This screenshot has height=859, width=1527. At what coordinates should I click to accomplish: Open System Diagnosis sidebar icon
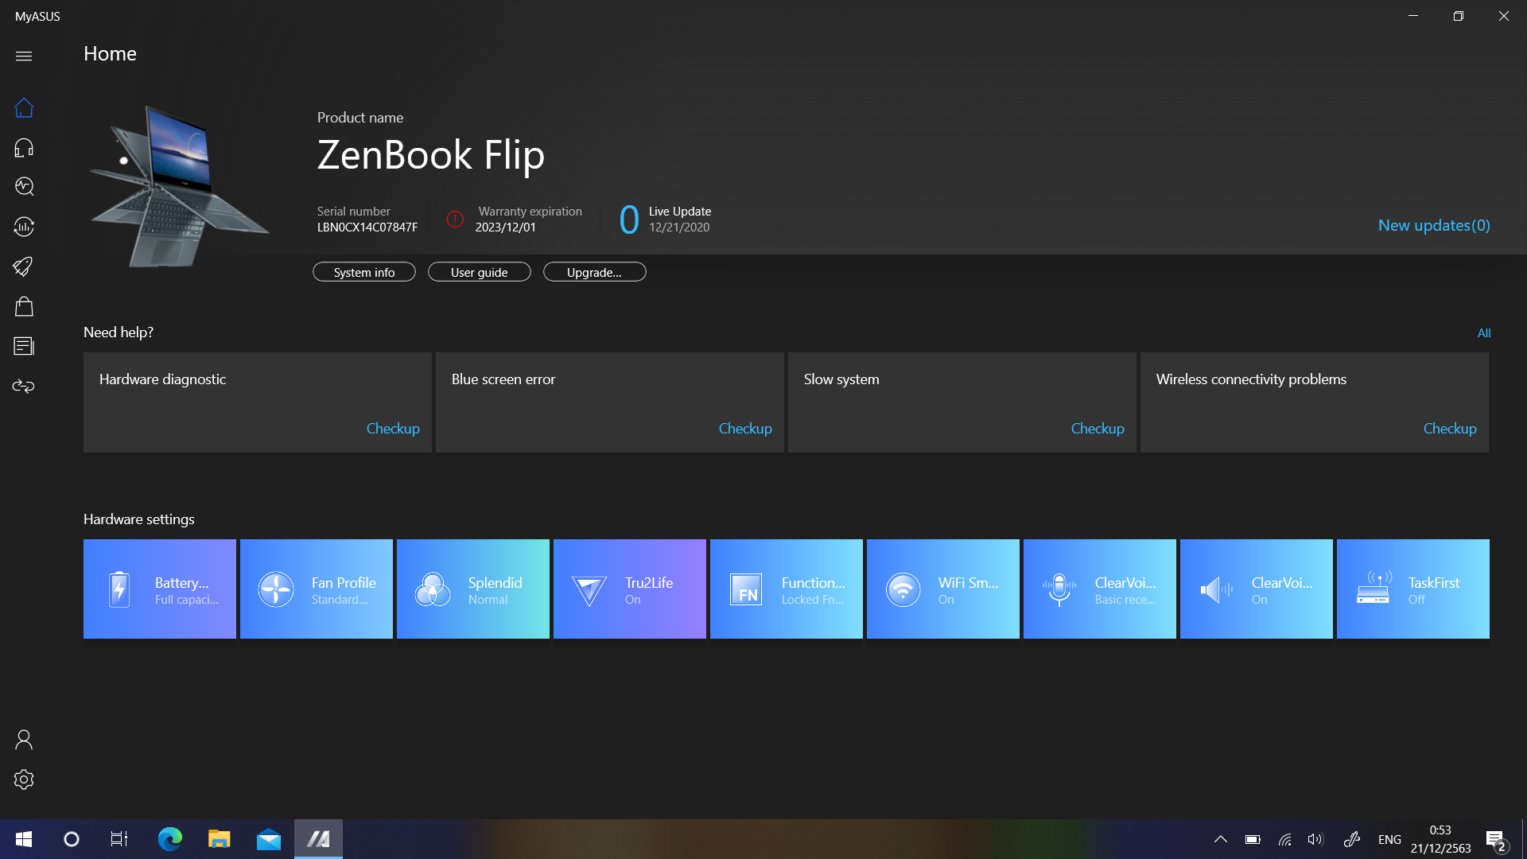click(x=24, y=186)
